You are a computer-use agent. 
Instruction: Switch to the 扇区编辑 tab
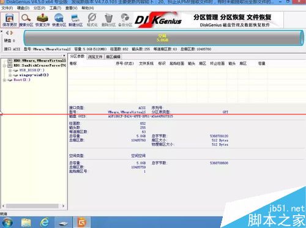point(113,57)
